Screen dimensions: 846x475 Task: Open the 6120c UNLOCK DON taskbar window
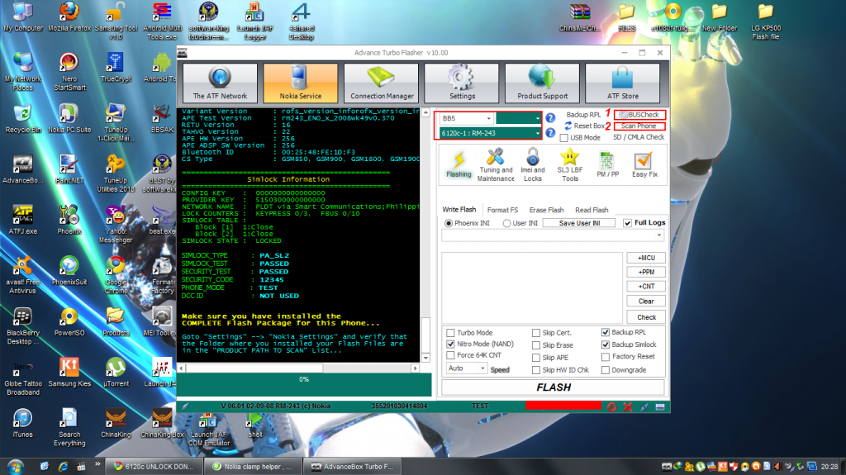tap(153, 467)
